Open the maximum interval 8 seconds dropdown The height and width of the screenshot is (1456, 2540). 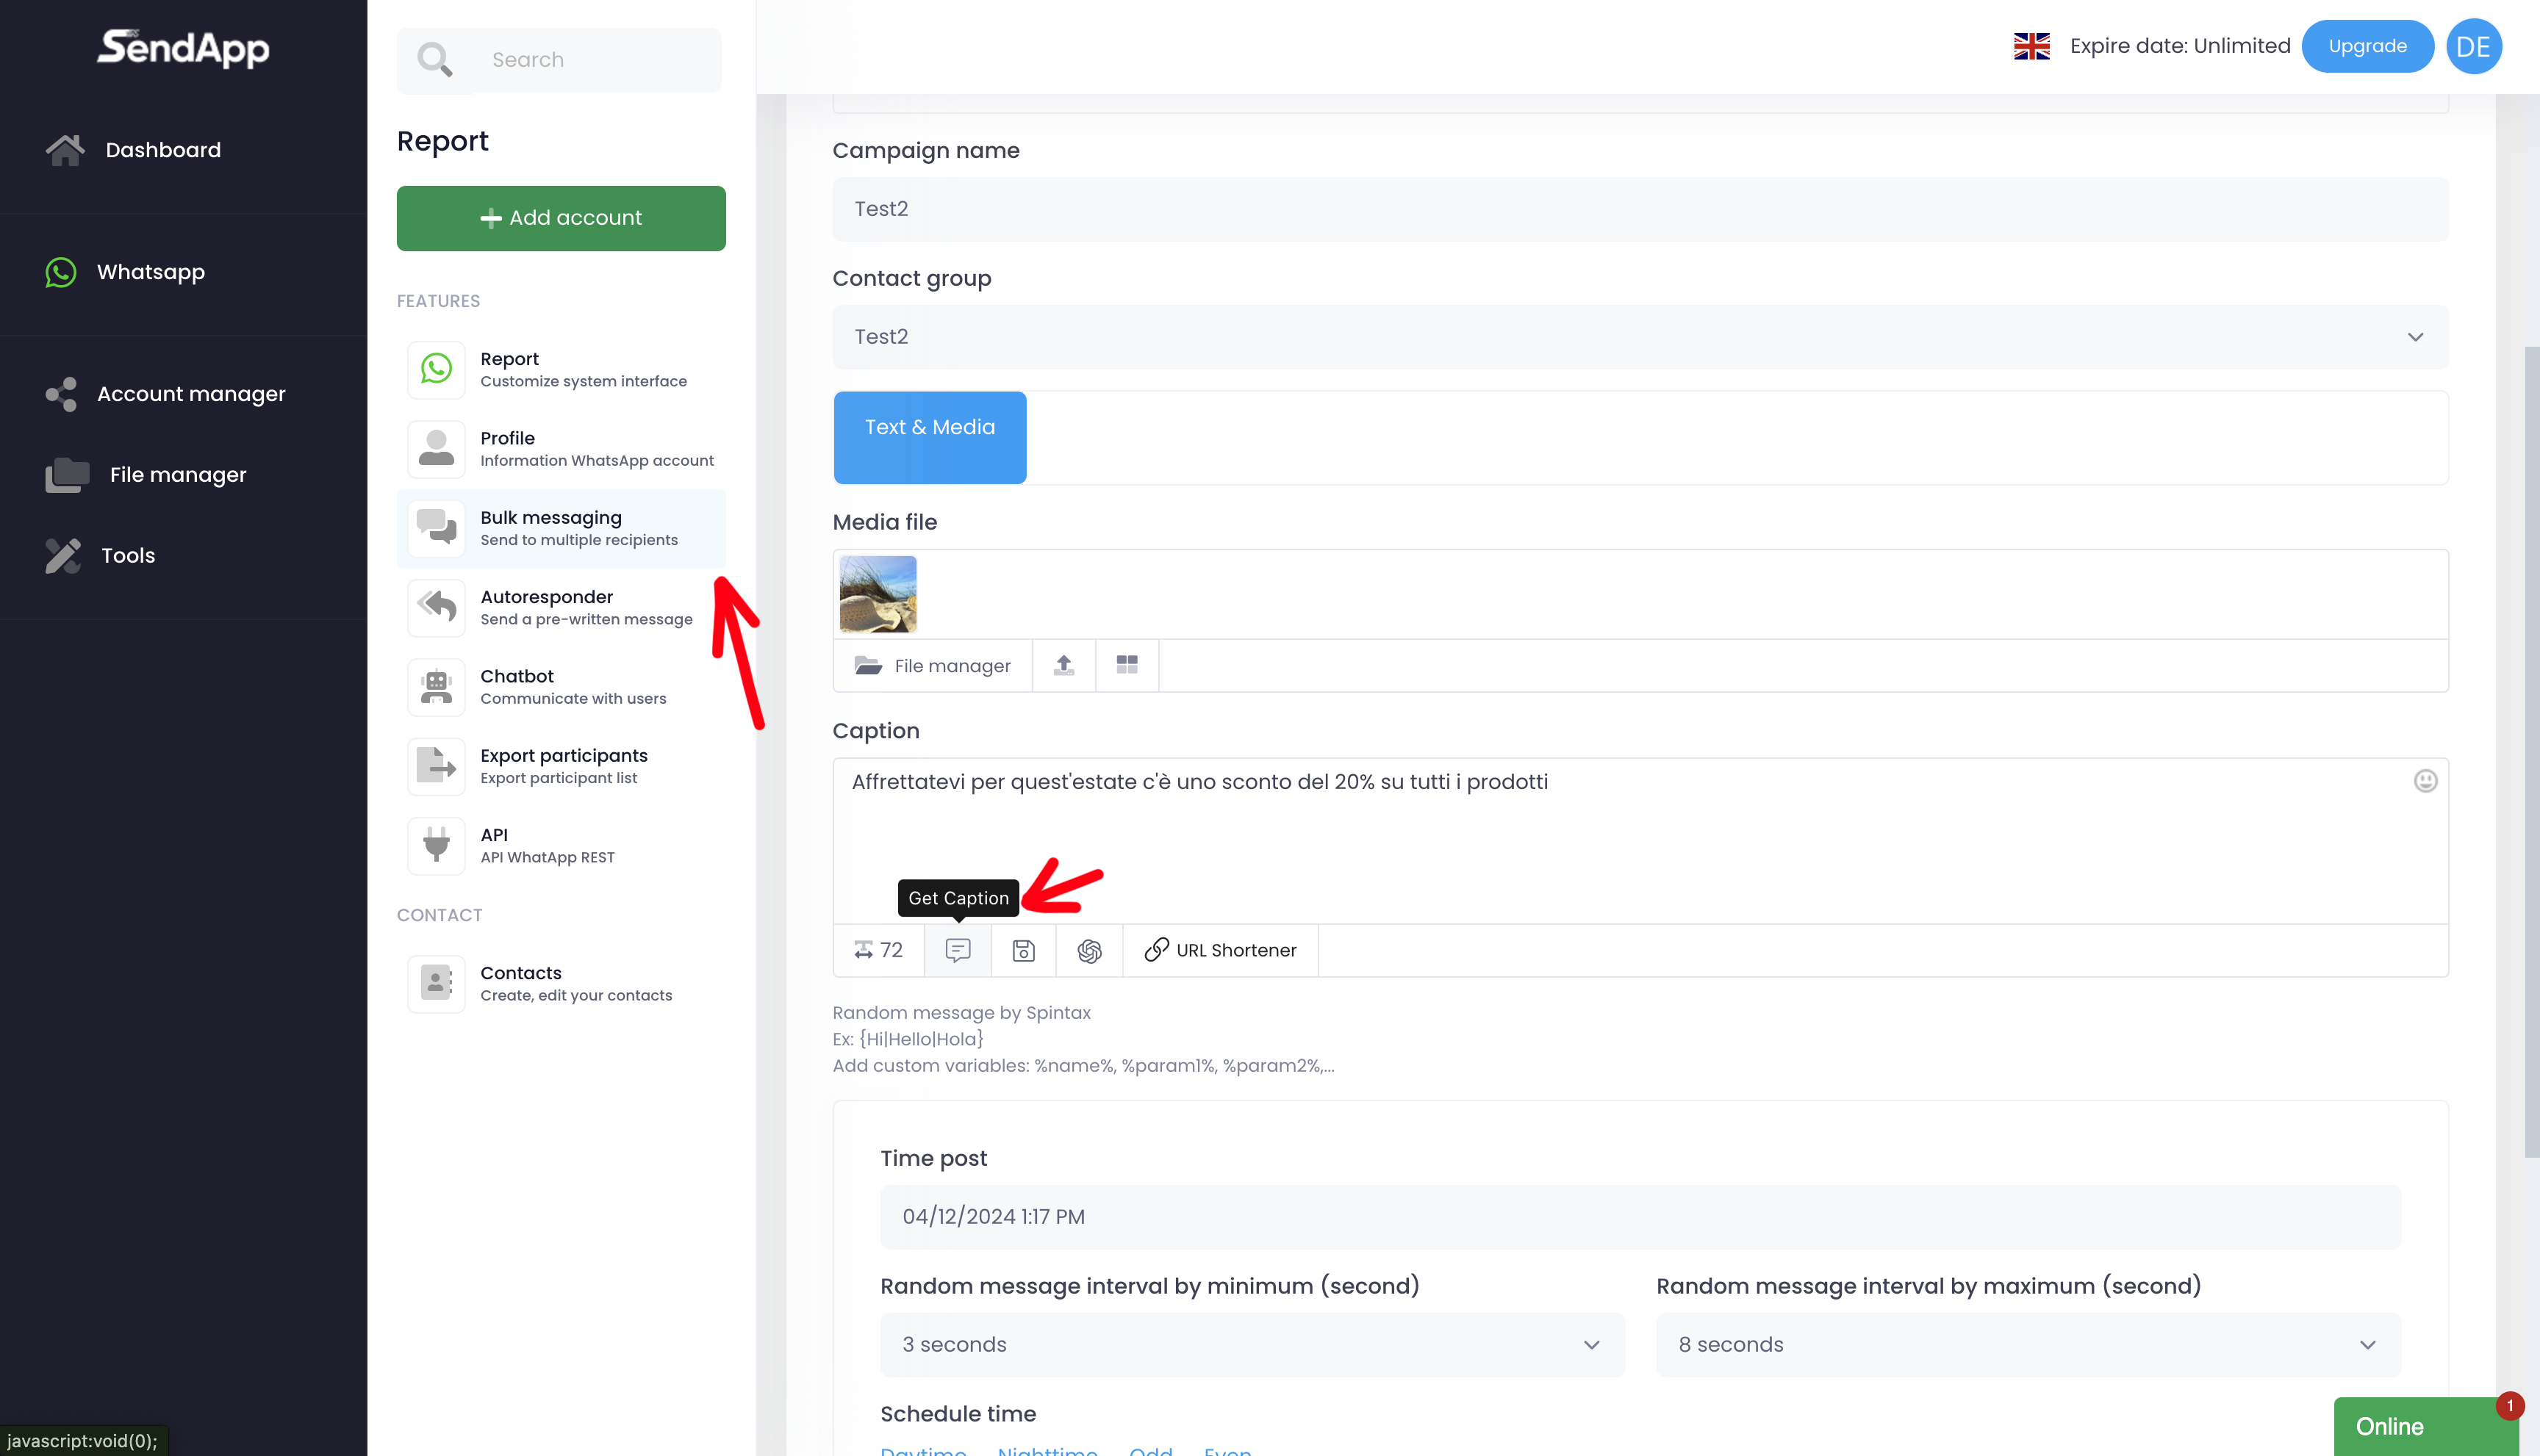(2028, 1344)
